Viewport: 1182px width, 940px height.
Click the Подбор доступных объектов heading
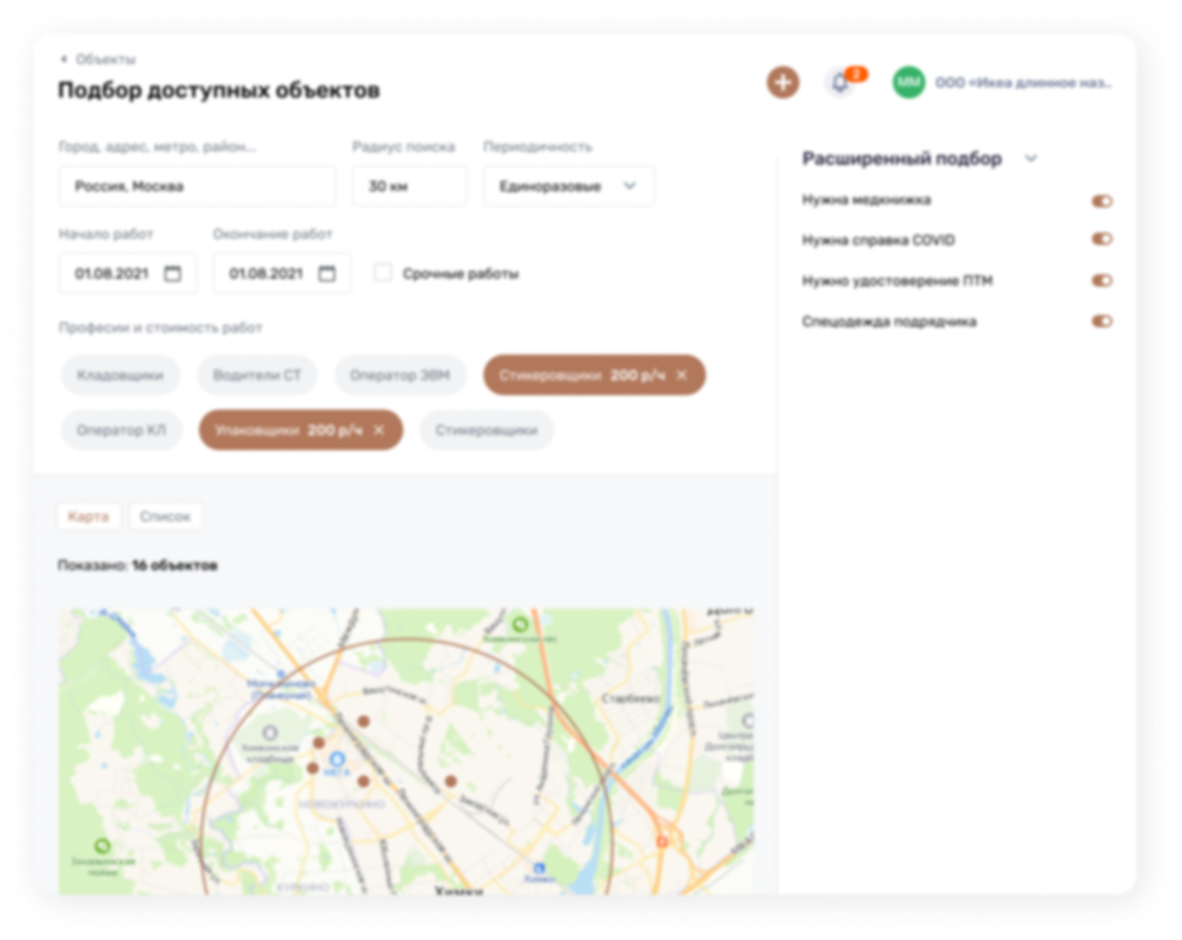[x=219, y=91]
